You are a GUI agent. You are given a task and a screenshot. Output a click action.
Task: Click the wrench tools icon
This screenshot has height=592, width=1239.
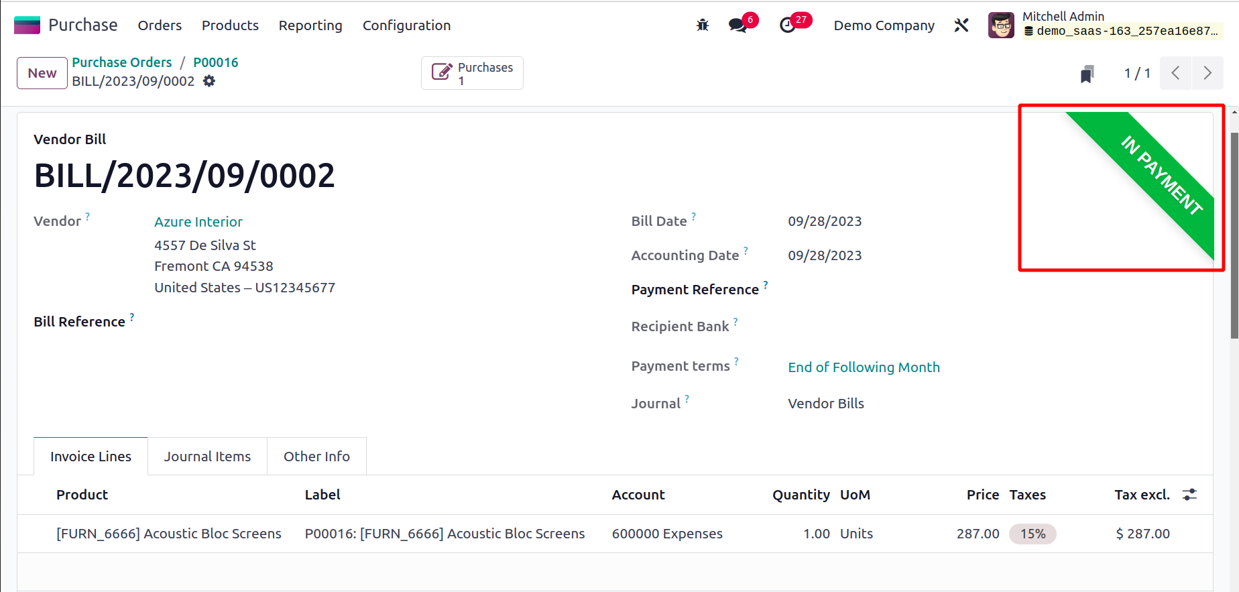click(x=961, y=25)
